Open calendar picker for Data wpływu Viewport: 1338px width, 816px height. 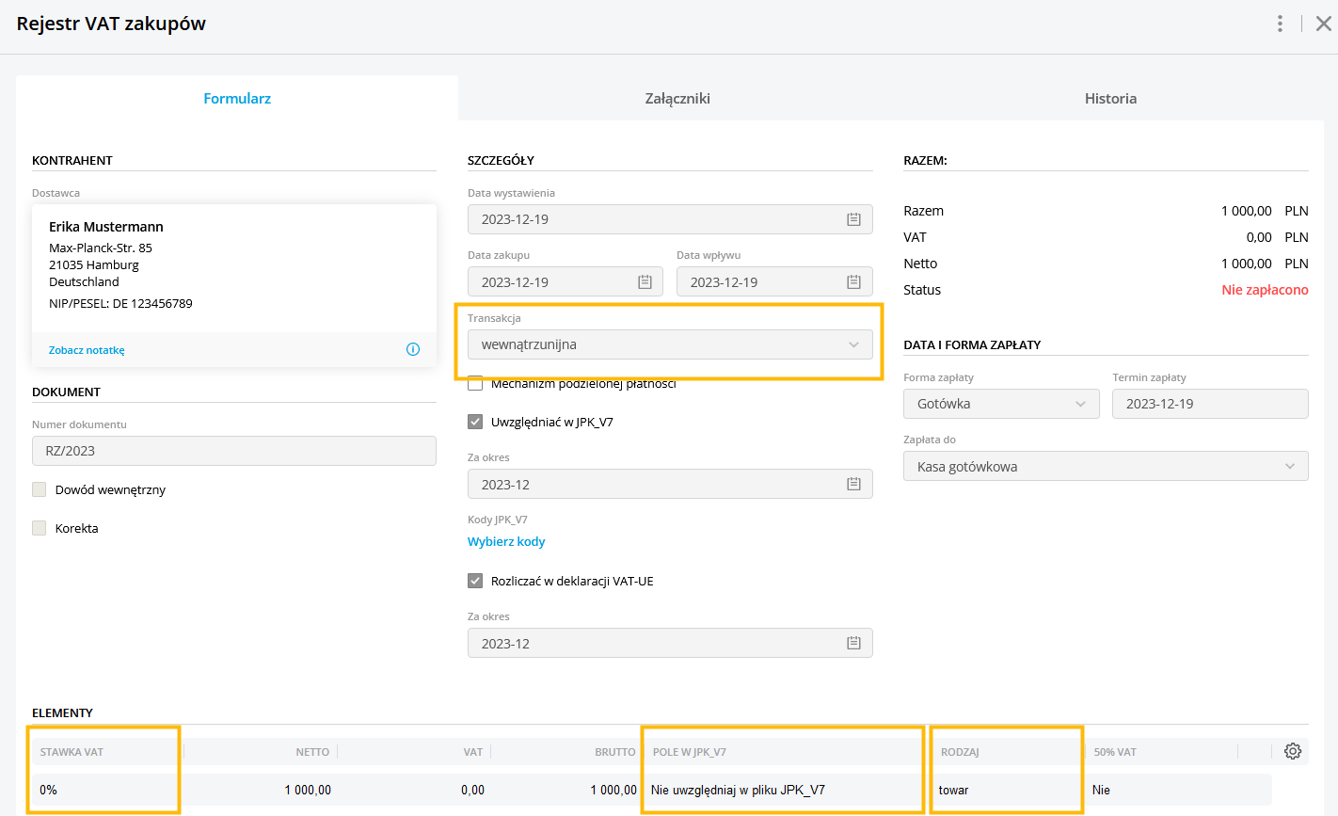[853, 282]
